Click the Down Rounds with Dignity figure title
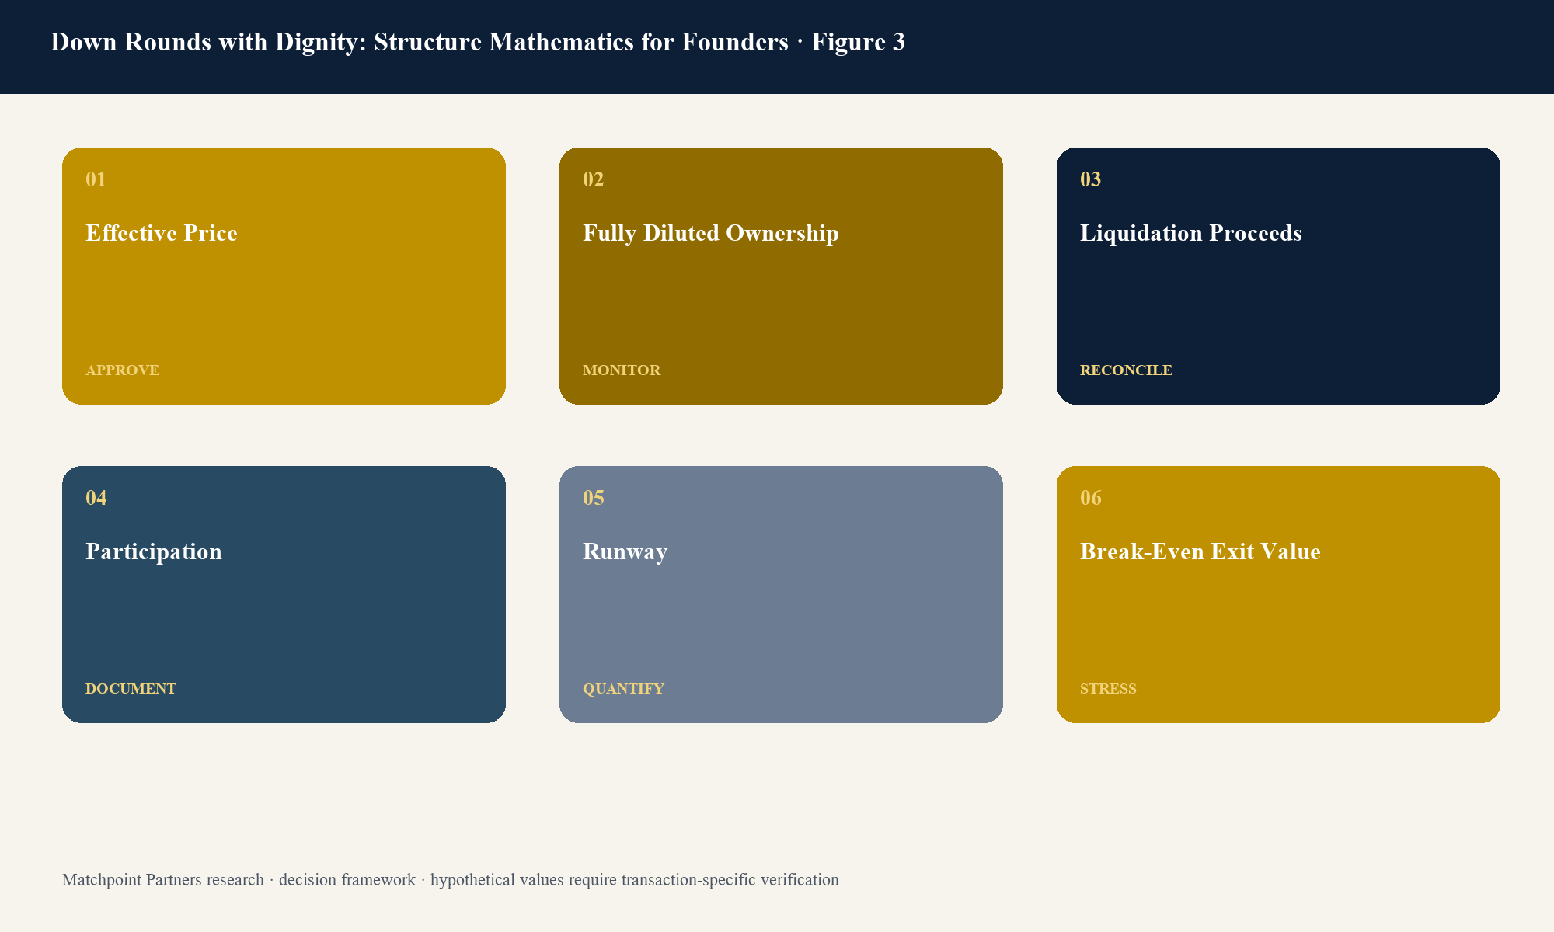This screenshot has height=932, width=1554. [x=478, y=42]
